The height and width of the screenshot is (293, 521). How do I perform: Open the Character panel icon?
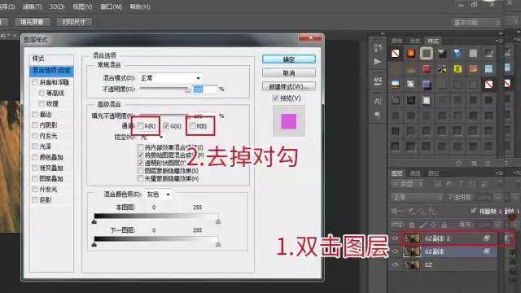pyautogui.click(x=378, y=101)
